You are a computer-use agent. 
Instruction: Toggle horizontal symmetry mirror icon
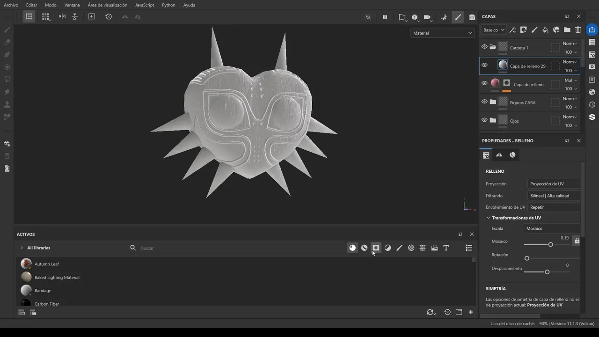[x=62, y=16]
